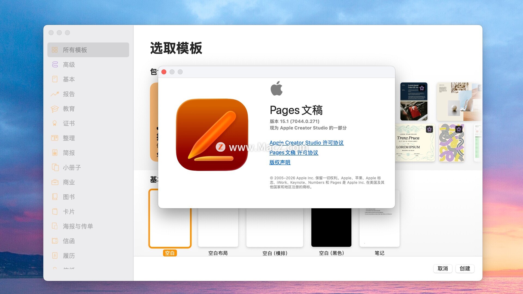Open Apple Creator Studio 许可协议 link

(x=306, y=143)
